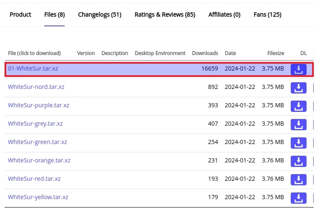Viewport: 317px width, 210px height.
Task: Open the WhiteSur-yellow.tar.xz file link
Action: point(38,197)
